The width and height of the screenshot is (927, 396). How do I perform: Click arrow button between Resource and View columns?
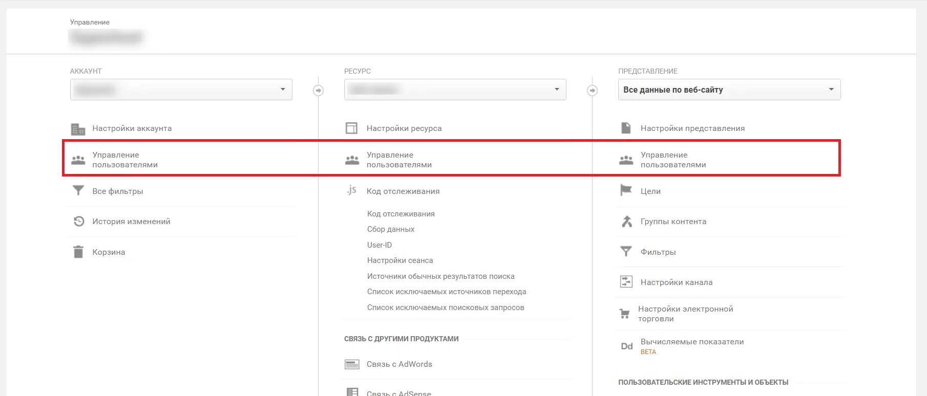[x=592, y=91]
